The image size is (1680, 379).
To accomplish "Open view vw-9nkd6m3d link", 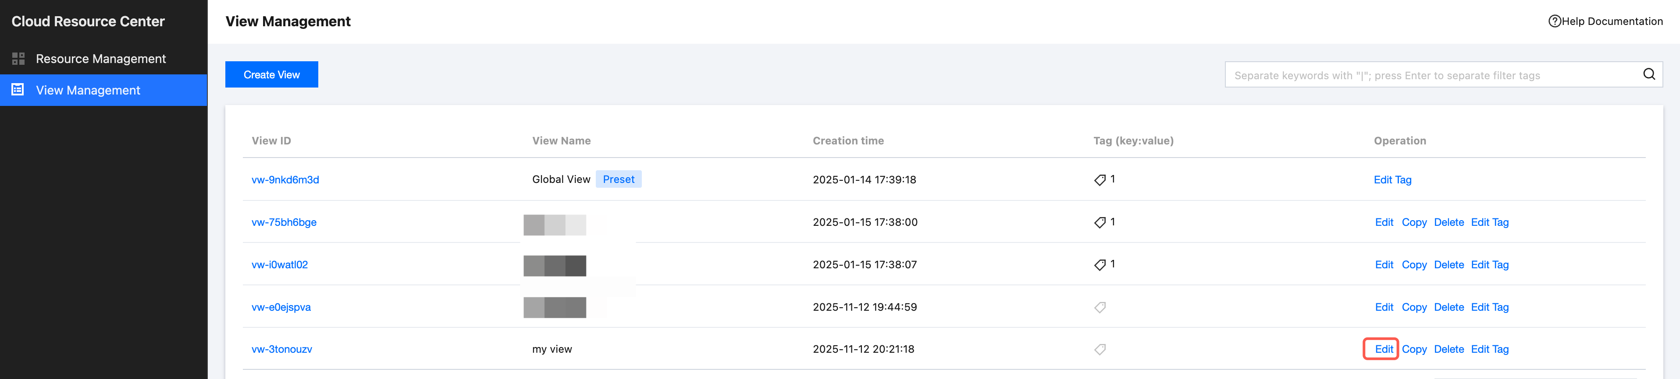I will tap(285, 180).
